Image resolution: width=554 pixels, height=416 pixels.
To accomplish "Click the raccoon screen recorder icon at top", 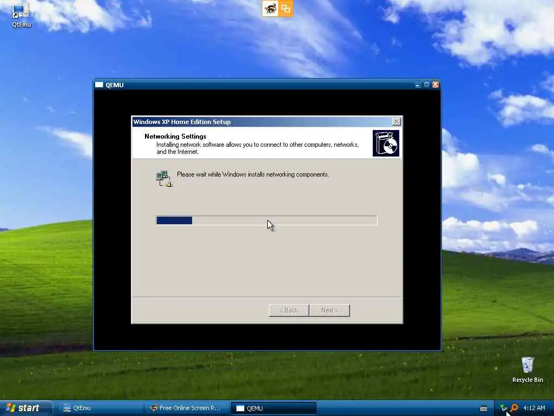I will [270, 9].
